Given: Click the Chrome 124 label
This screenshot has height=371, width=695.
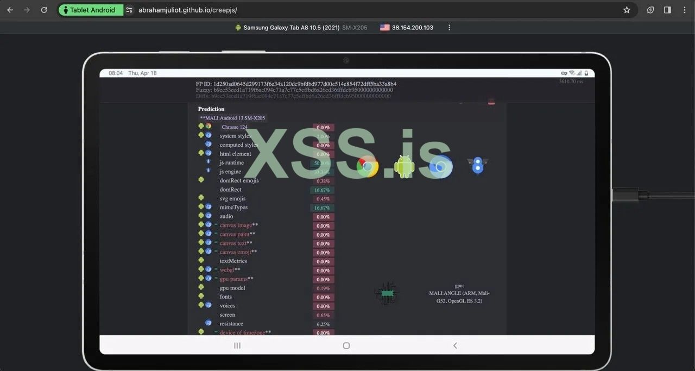Looking at the screenshot, I should coord(234,127).
